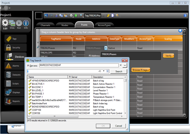The width and height of the screenshot is (190, 134).
Task: Click the Browse PI tags button
Action: 141,70
